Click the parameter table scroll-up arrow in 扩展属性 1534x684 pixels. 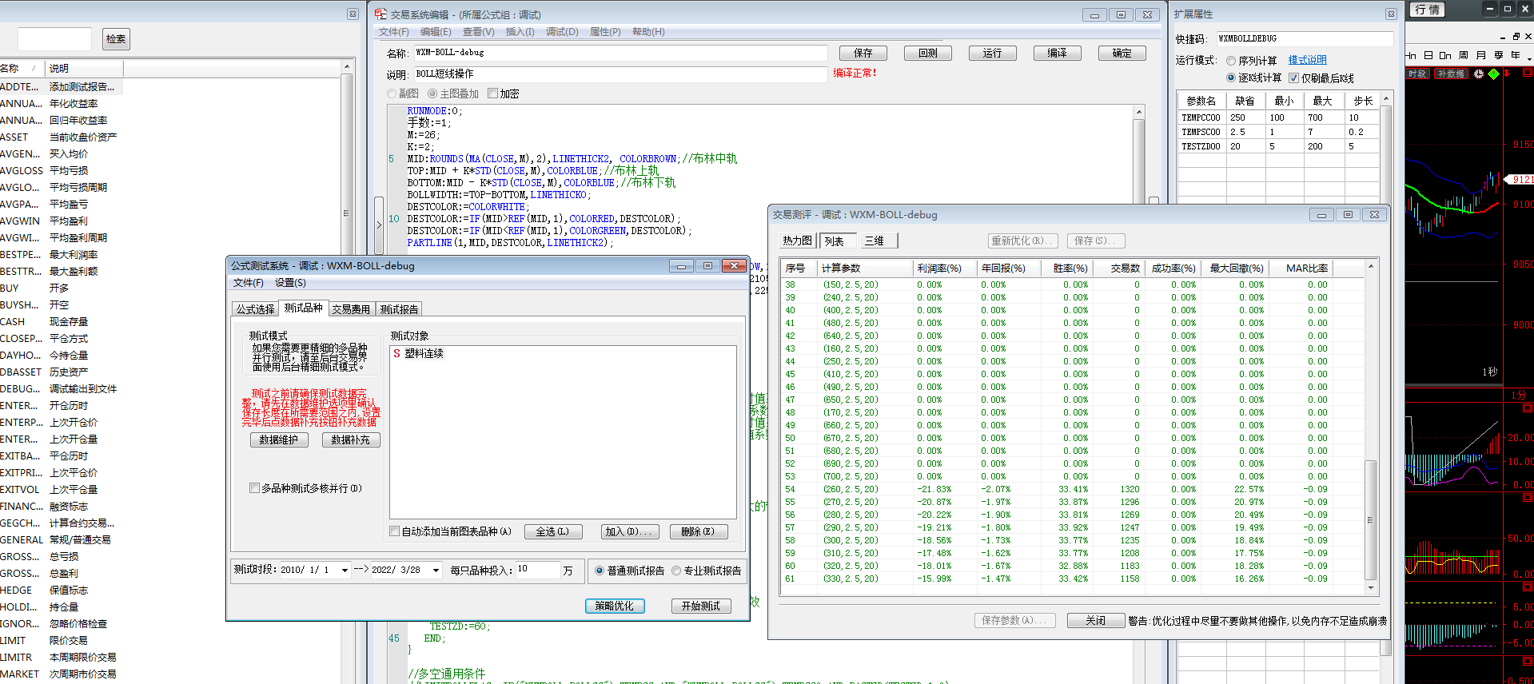pyautogui.click(x=1386, y=99)
